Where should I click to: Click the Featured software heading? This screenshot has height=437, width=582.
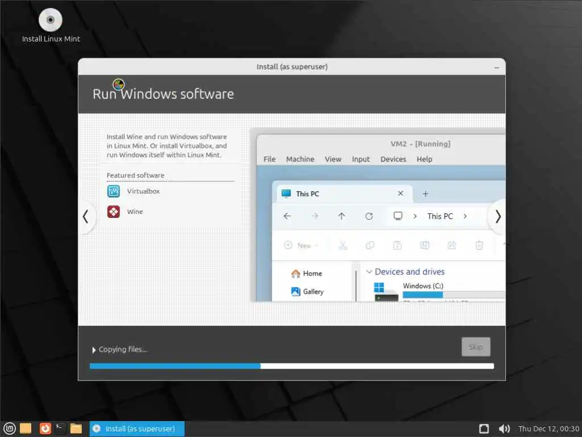(135, 175)
